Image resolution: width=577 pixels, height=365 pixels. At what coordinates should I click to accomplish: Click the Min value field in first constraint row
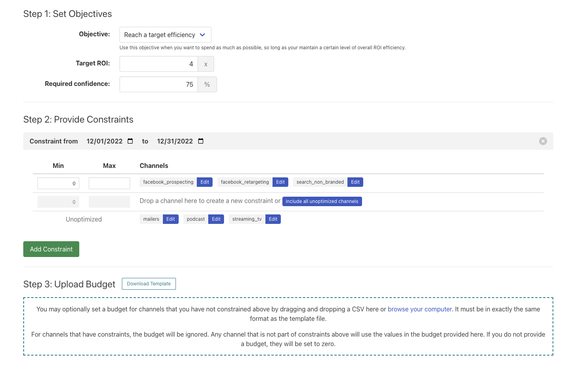click(58, 183)
